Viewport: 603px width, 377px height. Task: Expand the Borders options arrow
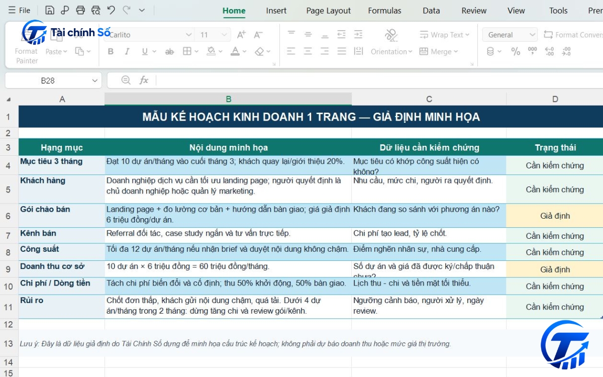tap(196, 51)
